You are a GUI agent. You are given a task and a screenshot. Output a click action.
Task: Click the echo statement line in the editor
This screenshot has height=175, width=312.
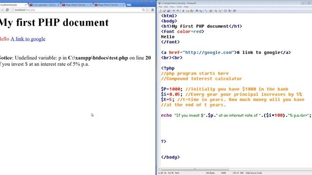click(x=236, y=115)
